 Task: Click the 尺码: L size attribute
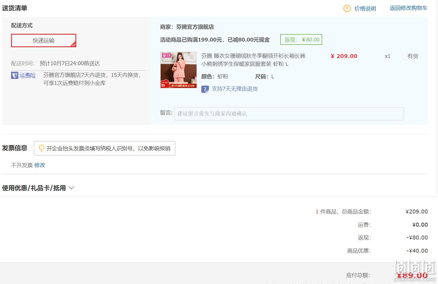pyautogui.click(x=265, y=77)
